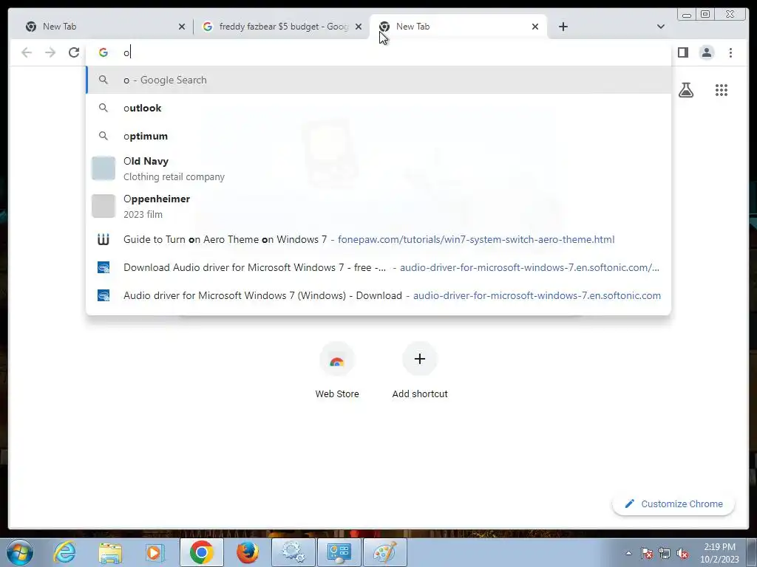Click the network tray icon
This screenshot has width=757, height=567.
[x=665, y=553]
